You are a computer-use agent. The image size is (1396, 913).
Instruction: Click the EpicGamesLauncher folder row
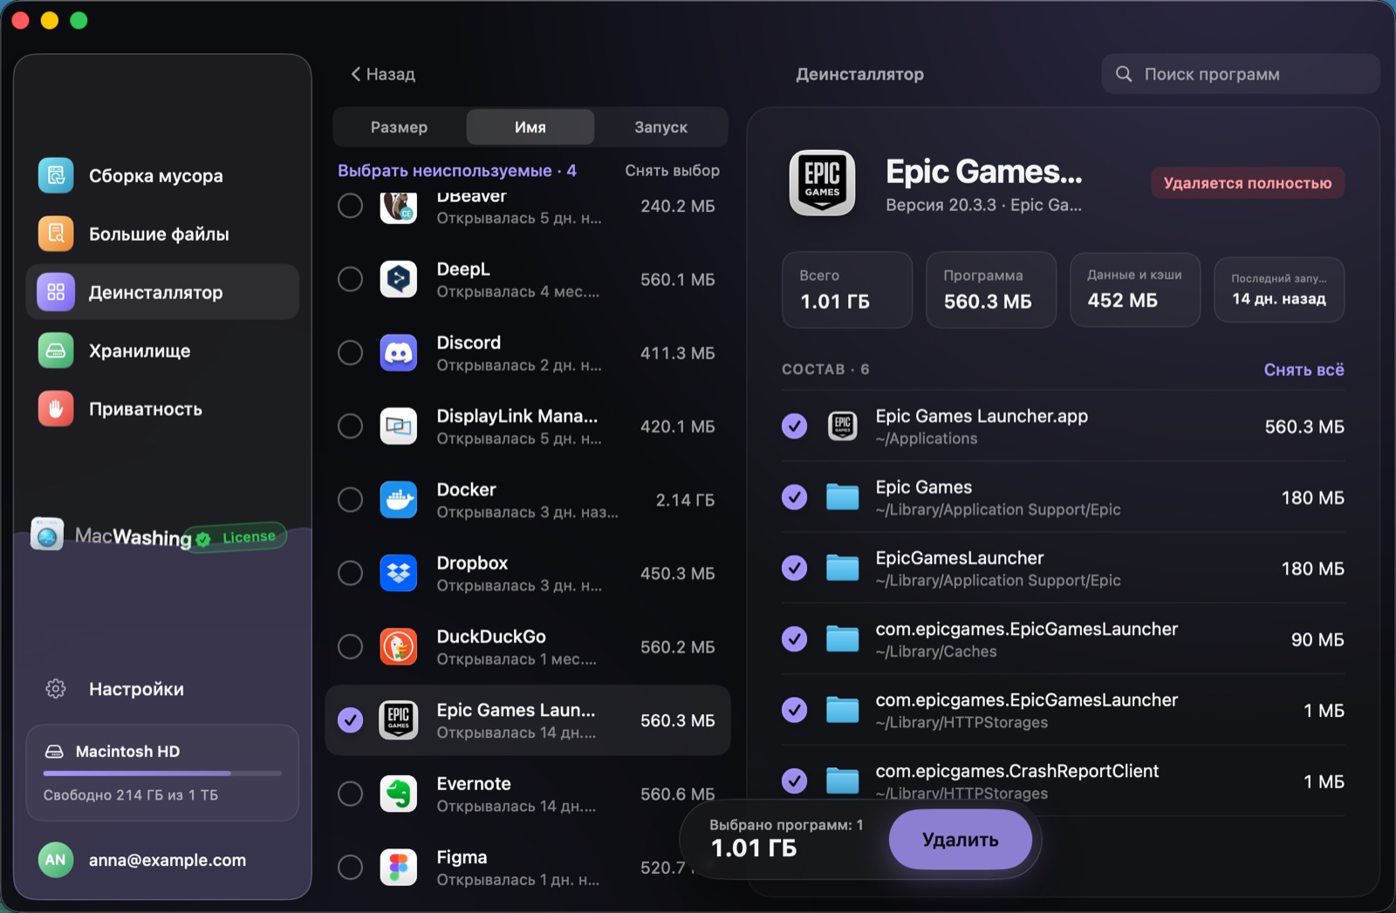[x=1063, y=569]
